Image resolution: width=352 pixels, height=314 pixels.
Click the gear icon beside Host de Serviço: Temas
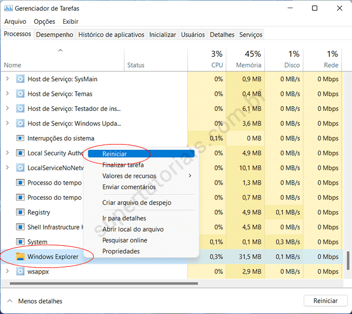click(21, 94)
